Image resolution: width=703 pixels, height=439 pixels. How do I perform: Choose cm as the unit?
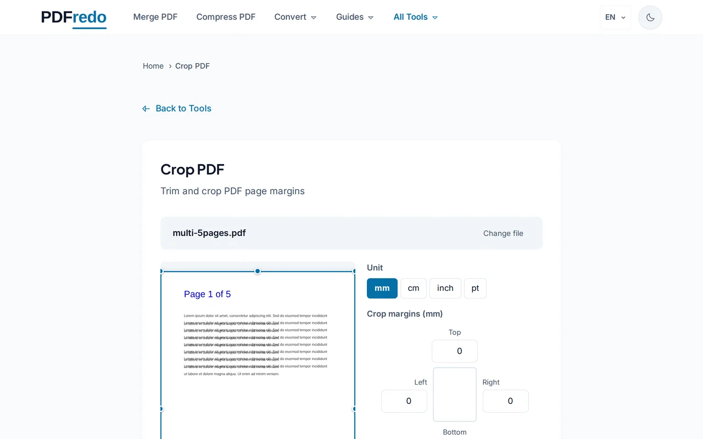413,288
